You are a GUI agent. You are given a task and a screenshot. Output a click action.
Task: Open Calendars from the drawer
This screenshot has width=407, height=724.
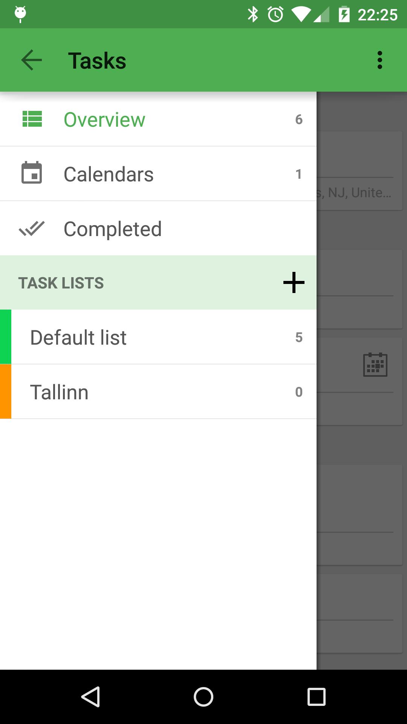[108, 173]
